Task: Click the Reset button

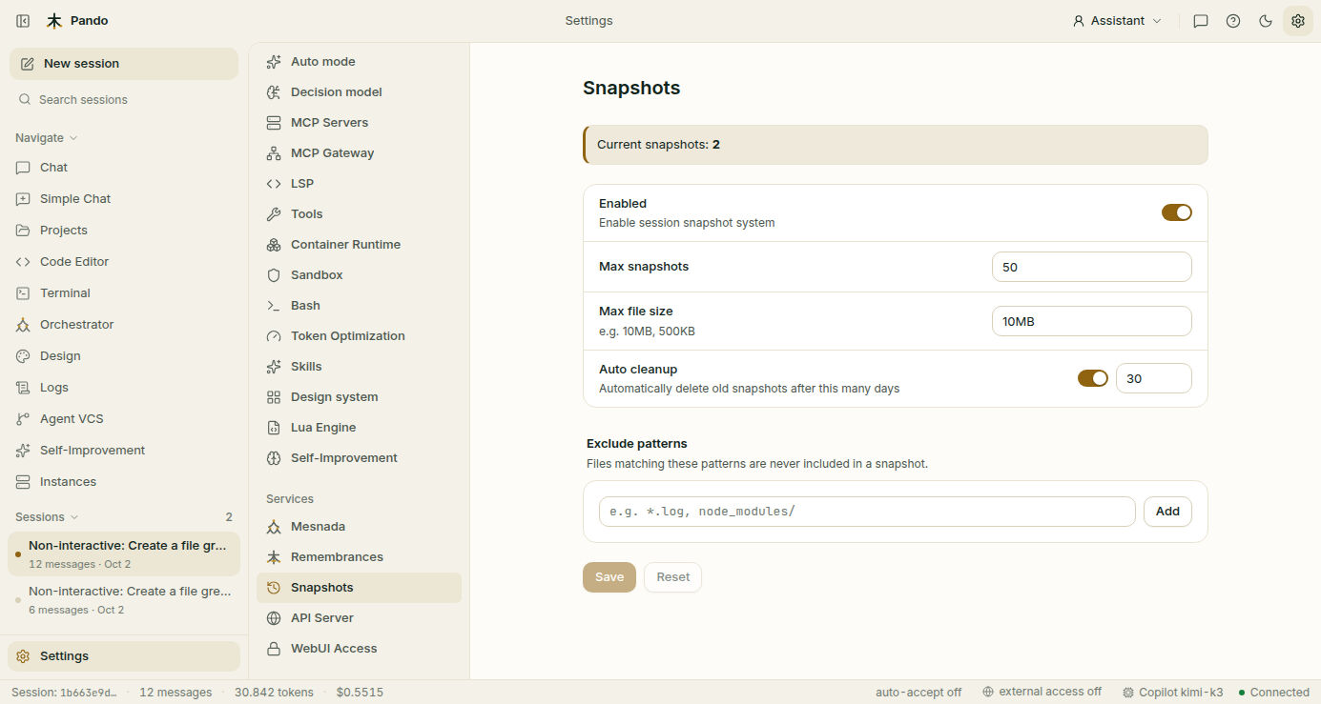Action: pyautogui.click(x=672, y=577)
